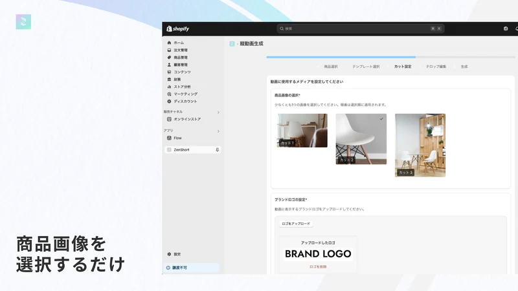Open 設定 settings link
Screen dimensions: 518x291
177,254
